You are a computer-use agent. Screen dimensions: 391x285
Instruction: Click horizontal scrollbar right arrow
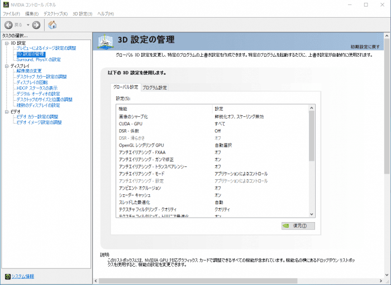point(381,281)
